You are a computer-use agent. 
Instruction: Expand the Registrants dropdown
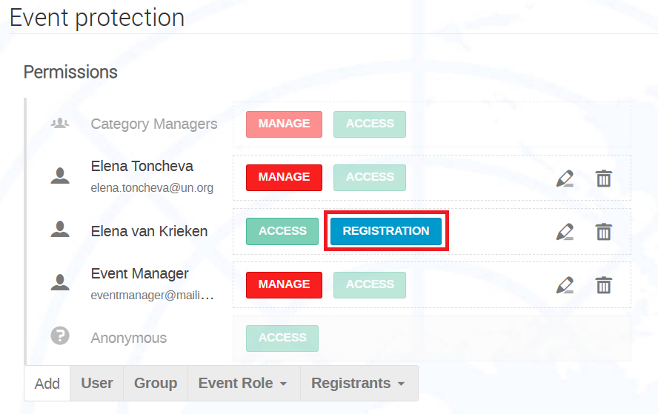point(359,383)
